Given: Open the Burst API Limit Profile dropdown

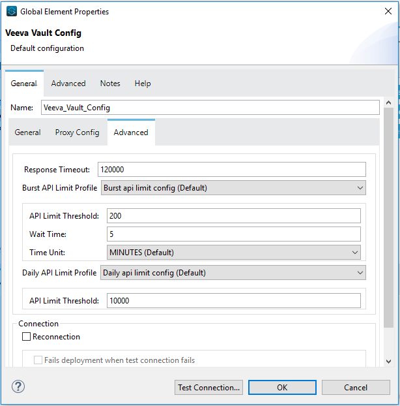Looking at the screenshot, I should [233, 188].
